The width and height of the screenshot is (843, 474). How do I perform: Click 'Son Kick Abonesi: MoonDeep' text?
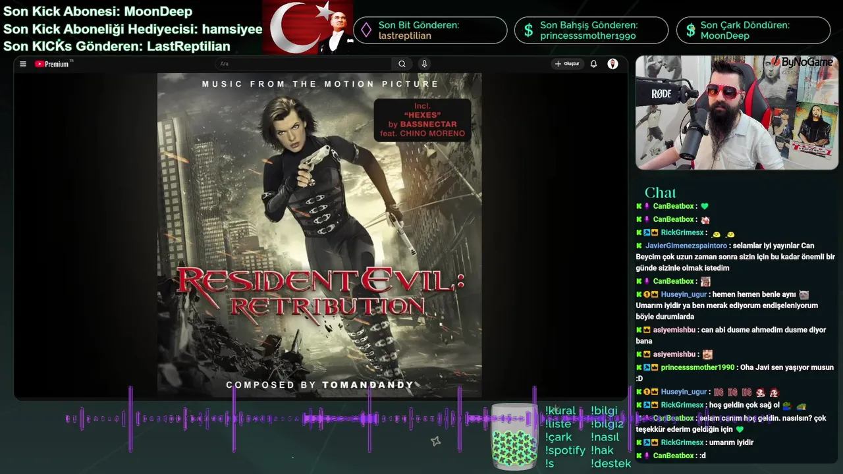97,11
